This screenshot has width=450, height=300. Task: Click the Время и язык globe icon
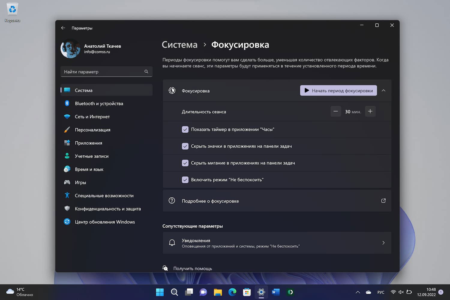(x=67, y=169)
